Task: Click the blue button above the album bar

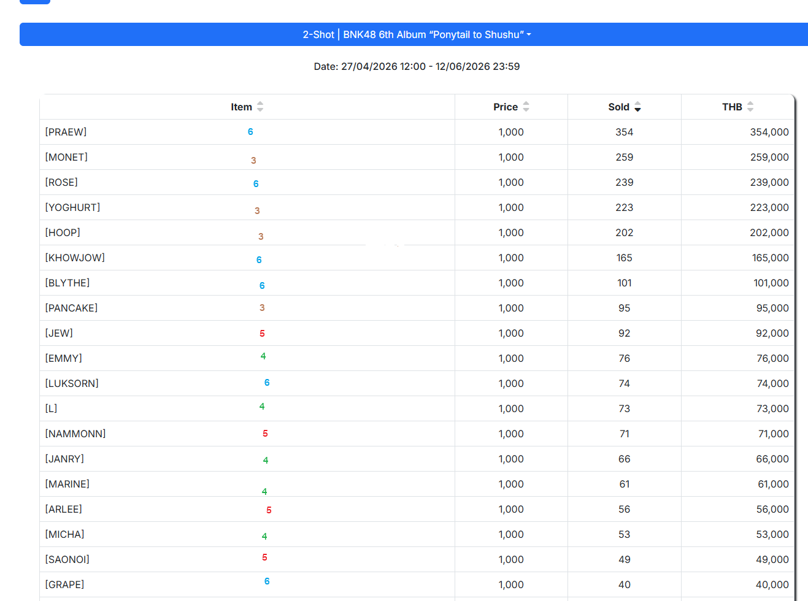Action: point(35,2)
